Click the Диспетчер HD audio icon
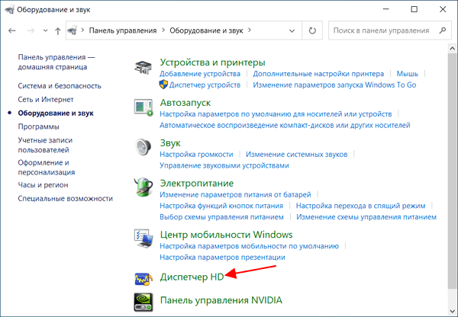This screenshot has width=458, height=317. (x=144, y=279)
